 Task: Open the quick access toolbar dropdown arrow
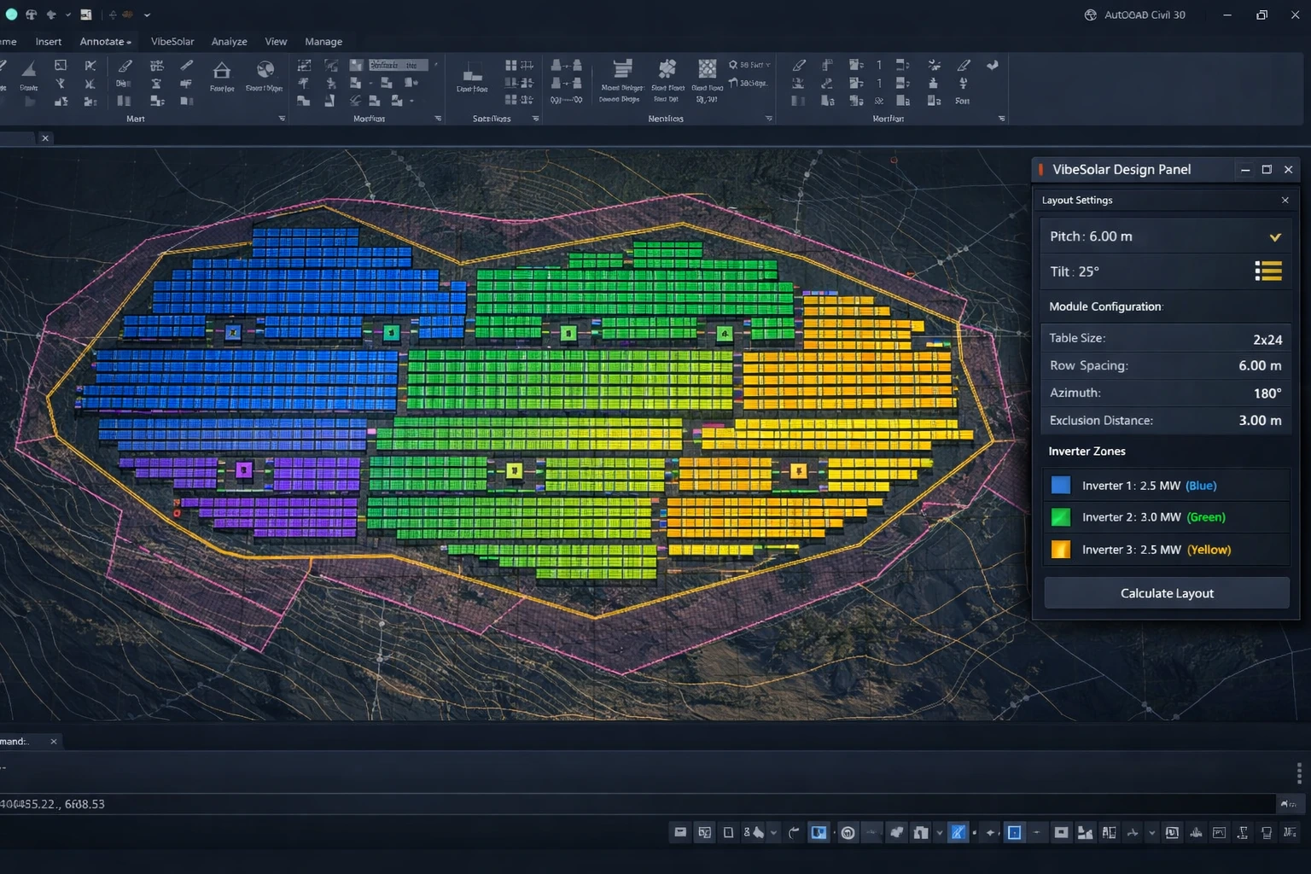point(147,15)
